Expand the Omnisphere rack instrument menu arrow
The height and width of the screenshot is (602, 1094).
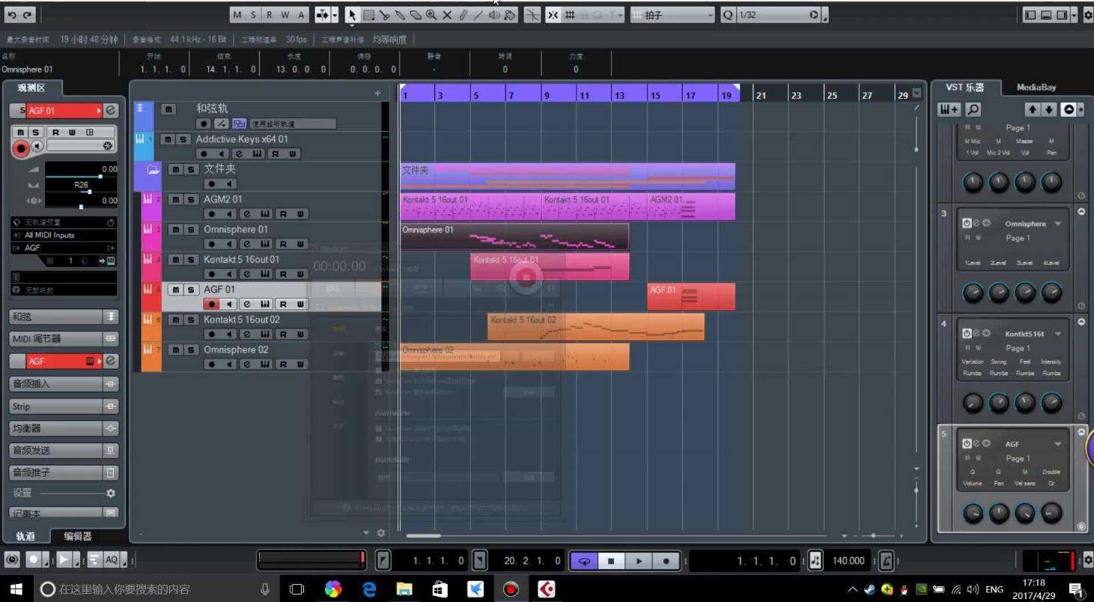point(1058,224)
